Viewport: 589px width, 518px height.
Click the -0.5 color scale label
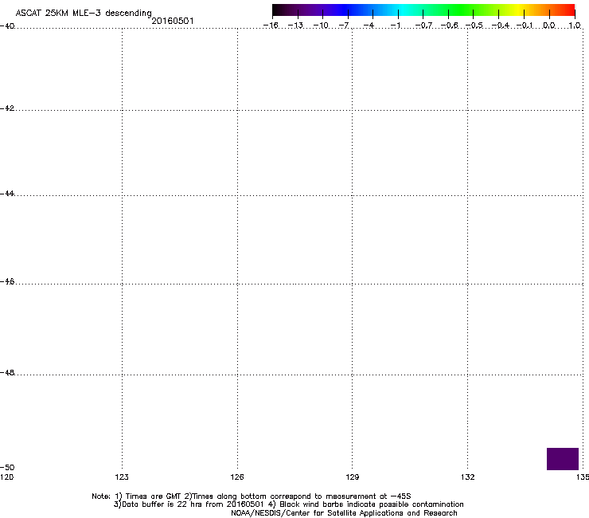[474, 26]
